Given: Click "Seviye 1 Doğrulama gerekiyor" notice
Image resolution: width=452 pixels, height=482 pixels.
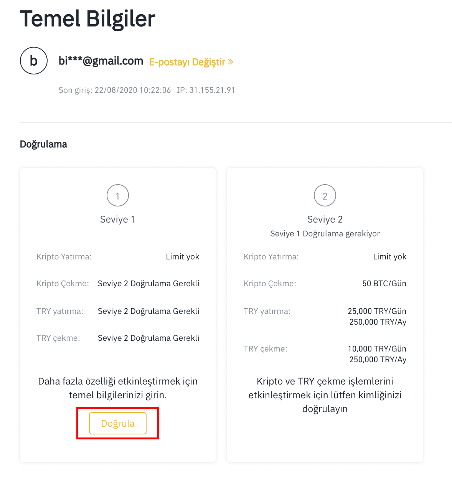Looking at the screenshot, I should [x=325, y=234].
